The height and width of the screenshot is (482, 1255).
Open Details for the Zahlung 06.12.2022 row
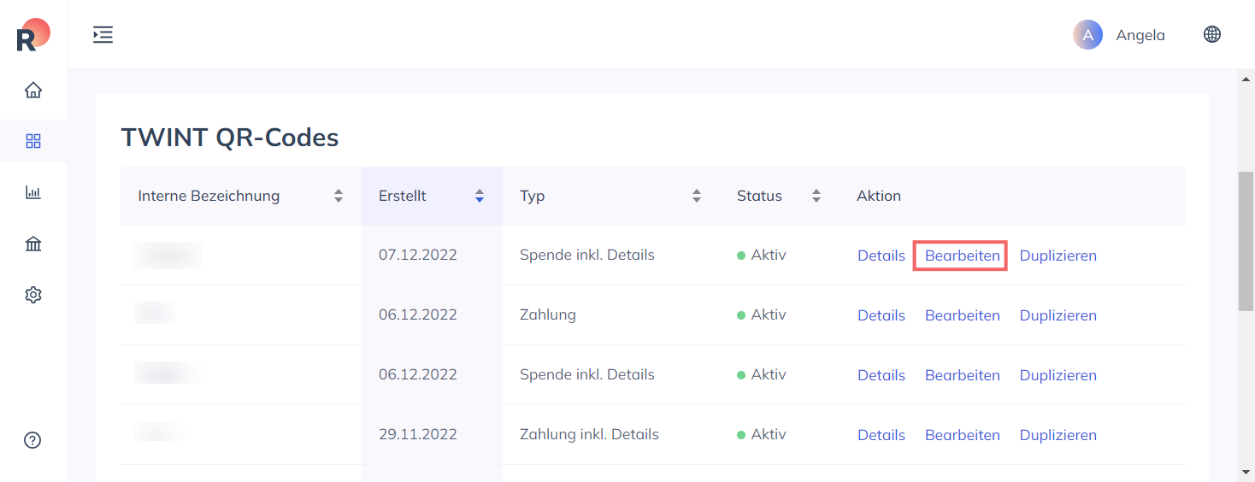881,315
